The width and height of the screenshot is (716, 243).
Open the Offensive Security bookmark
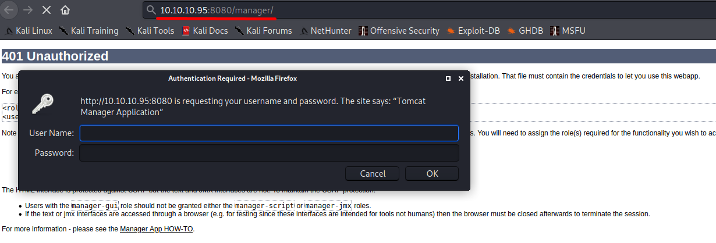pyautogui.click(x=399, y=31)
